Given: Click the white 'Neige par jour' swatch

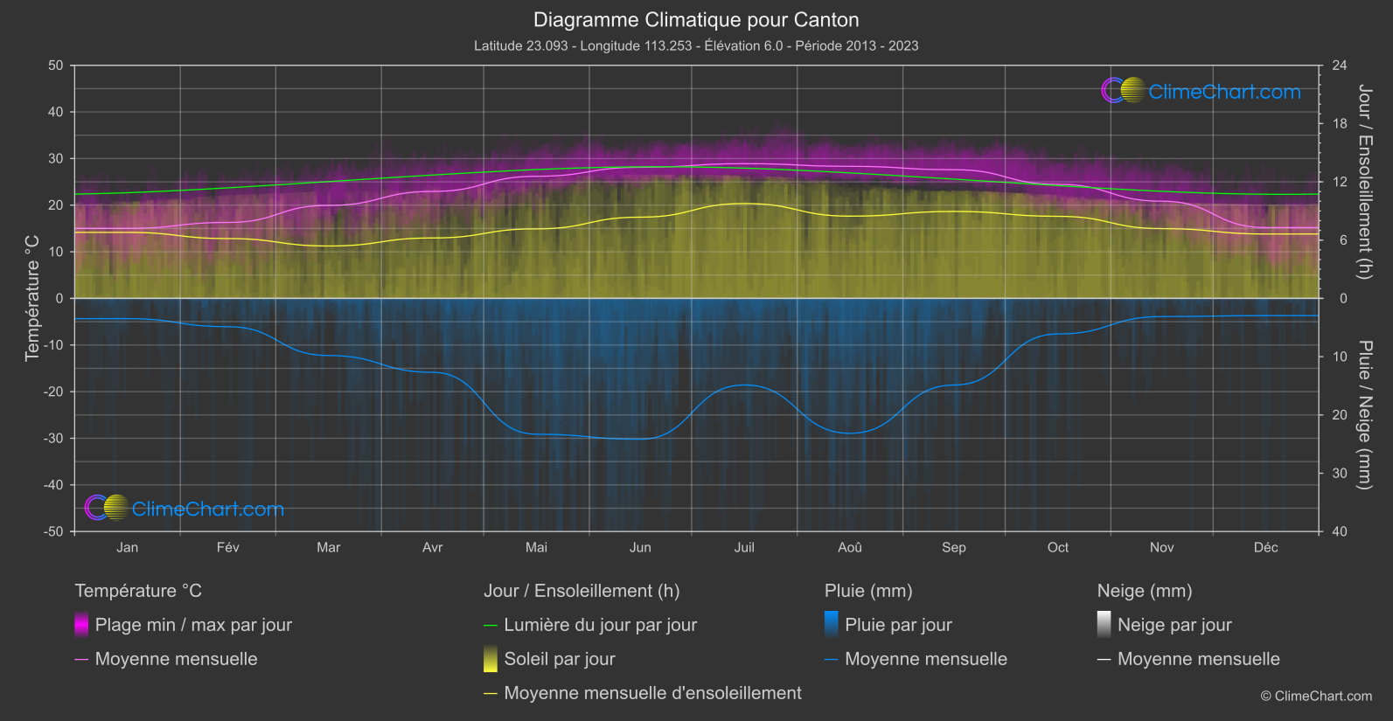Looking at the screenshot, I should (x=1104, y=624).
